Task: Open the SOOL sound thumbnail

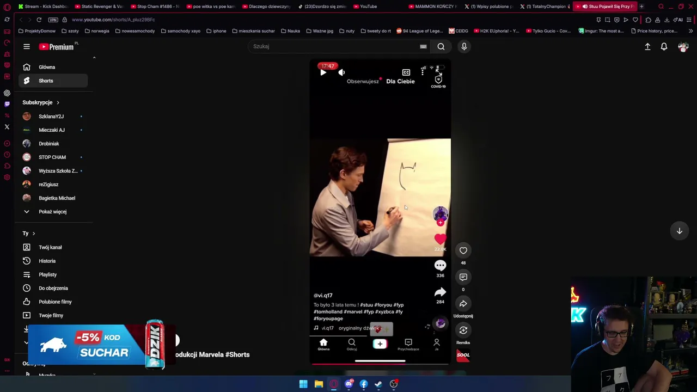Action: tap(463, 355)
